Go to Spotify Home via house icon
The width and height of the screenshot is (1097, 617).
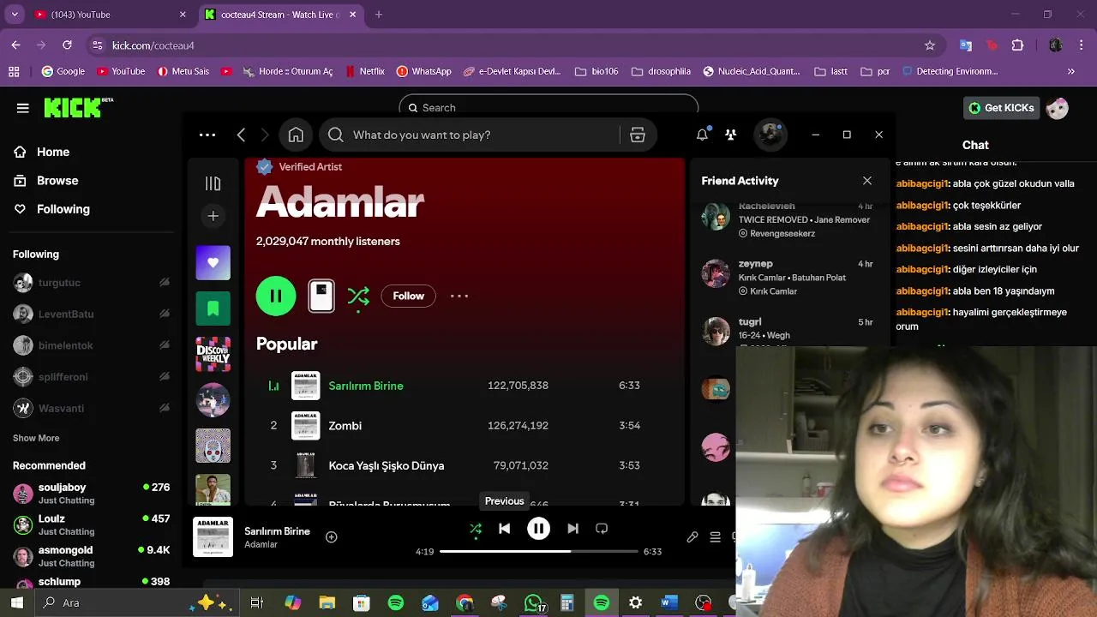(296, 135)
